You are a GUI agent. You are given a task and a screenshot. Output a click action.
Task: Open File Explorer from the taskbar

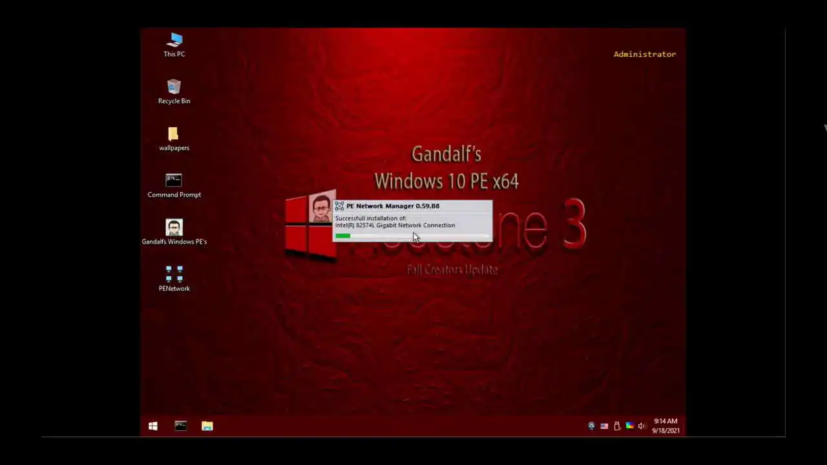point(207,426)
